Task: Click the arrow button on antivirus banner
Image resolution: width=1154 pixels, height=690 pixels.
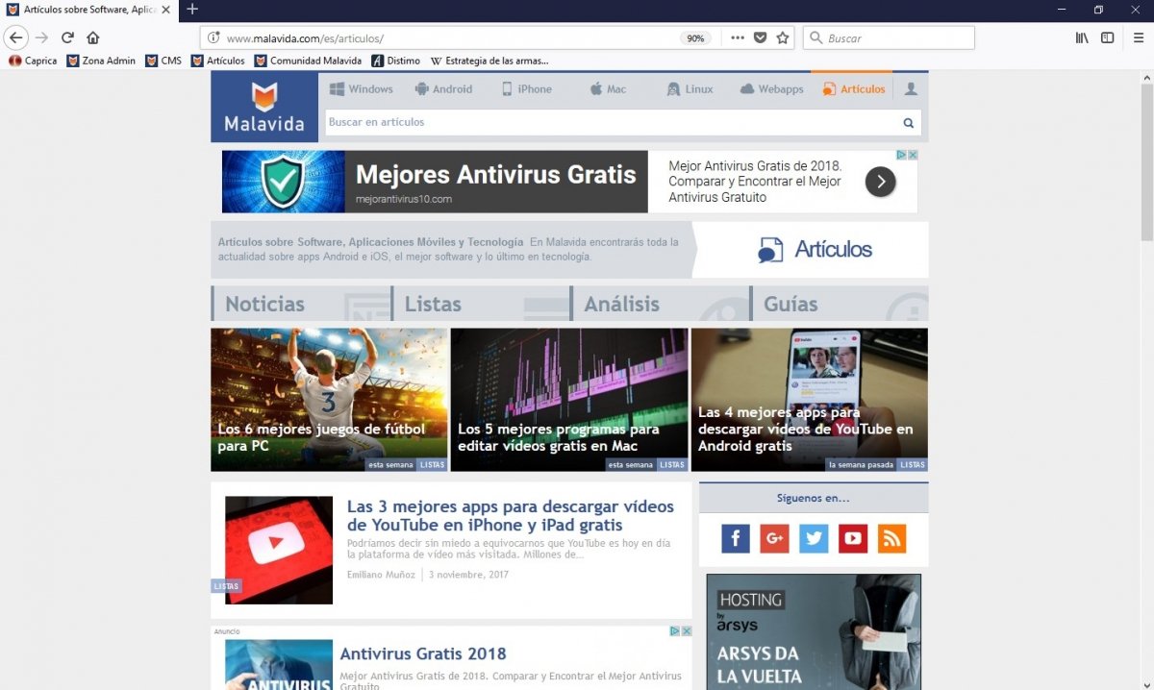Action: (881, 182)
